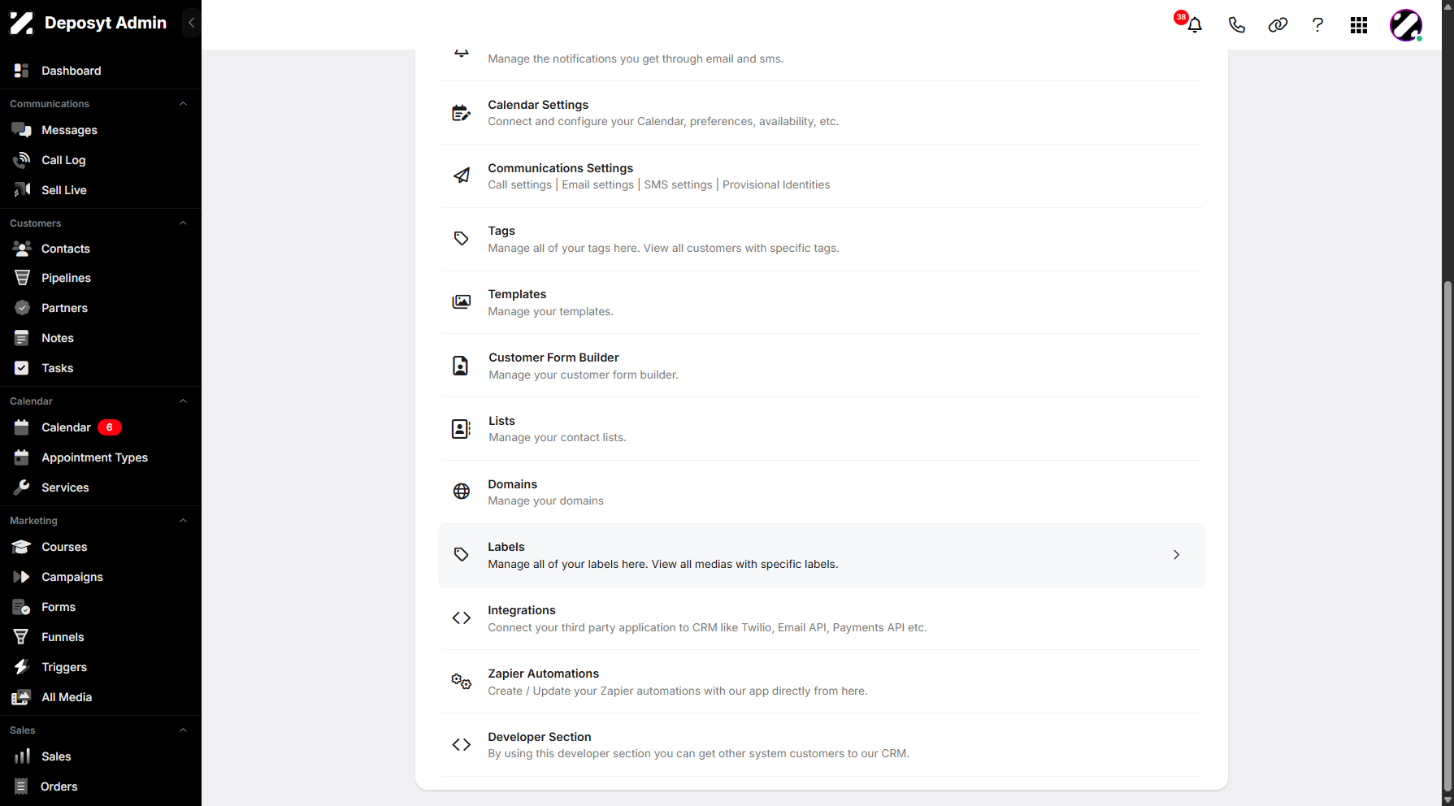Click the Tags tag icon
The width and height of the screenshot is (1454, 806).
pos(461,239)
